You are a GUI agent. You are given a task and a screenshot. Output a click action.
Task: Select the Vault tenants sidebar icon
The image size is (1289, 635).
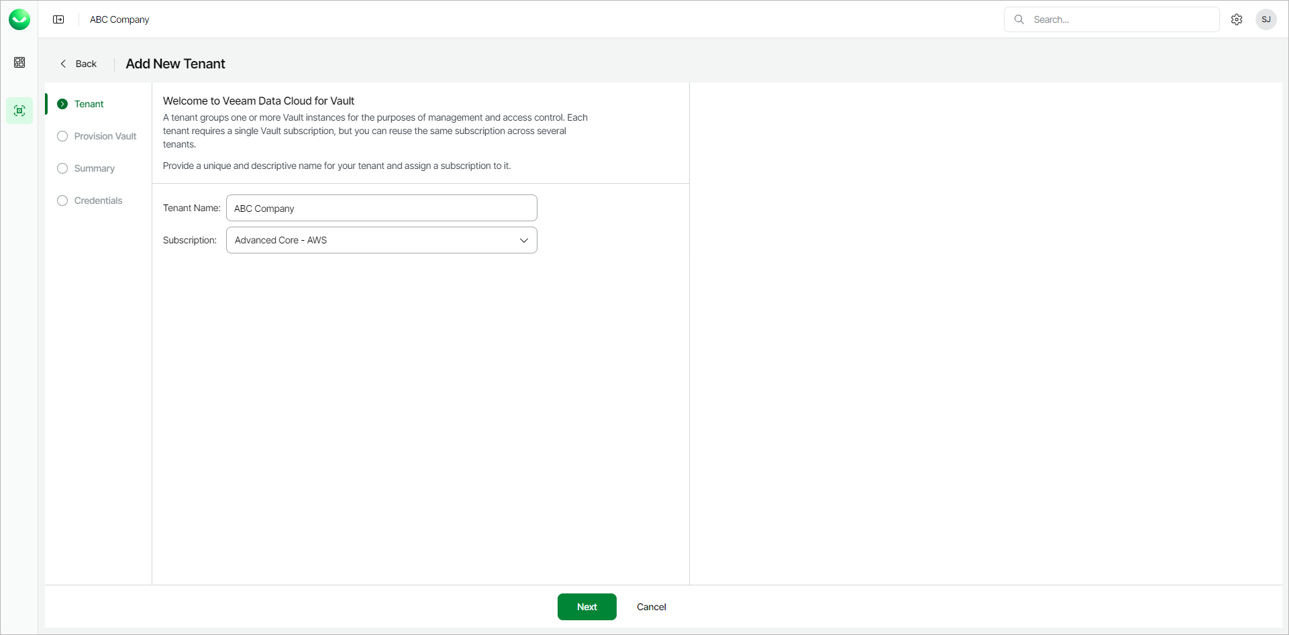click(x=19, y=111)
